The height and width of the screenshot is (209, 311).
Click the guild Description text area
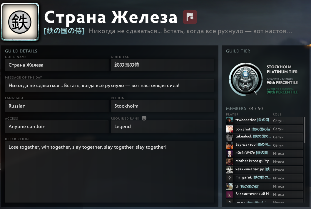(x=109, y=172)
